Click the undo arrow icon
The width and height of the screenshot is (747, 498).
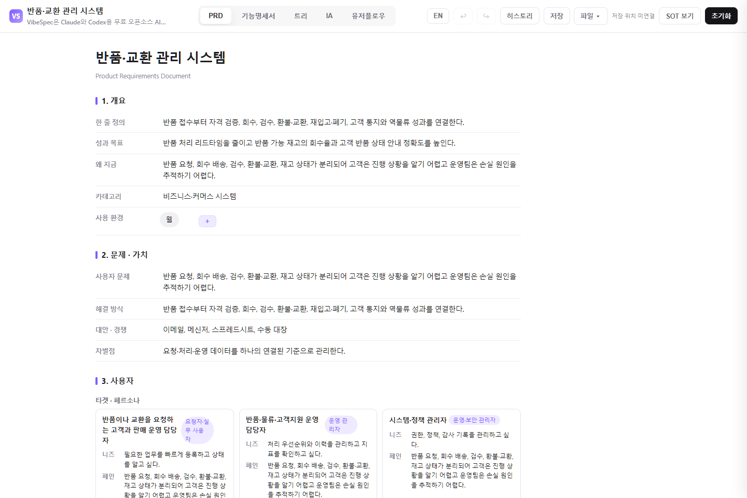(463, 16)
